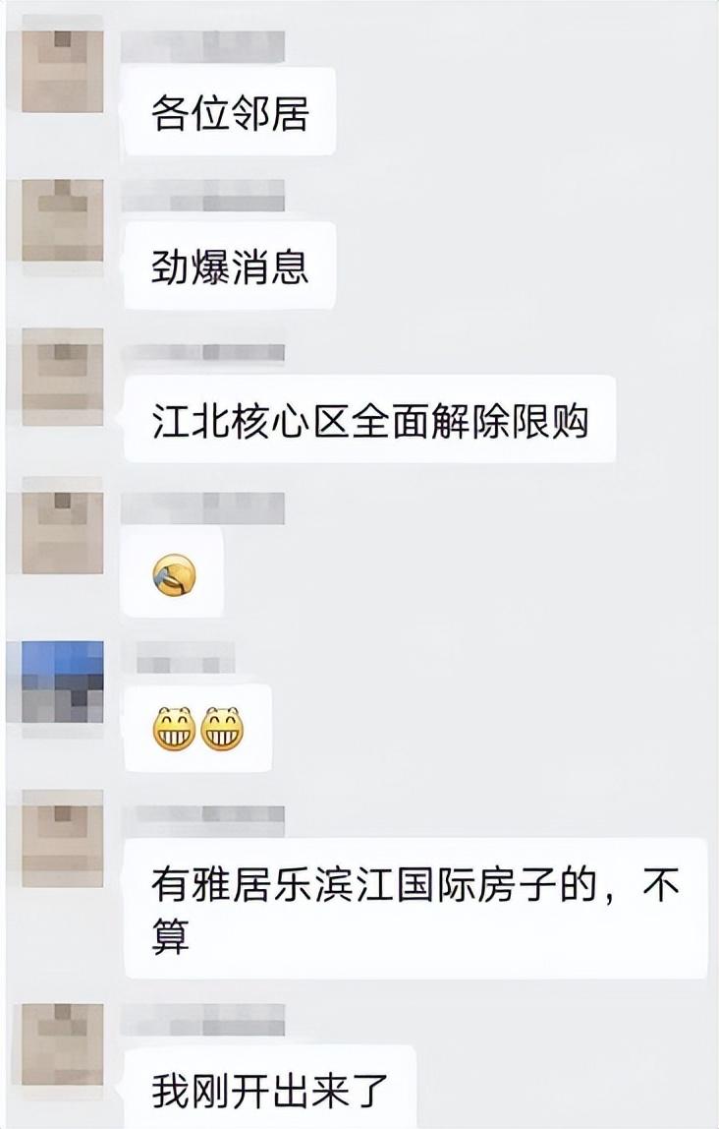The width and height of the screenshot is (719, 1129).
Task: Open the avatar beside the '各位邻居' message
Action: point(63,71)
